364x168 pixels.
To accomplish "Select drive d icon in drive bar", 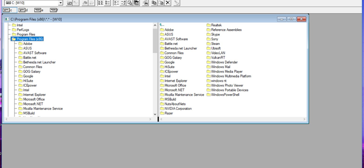I will pos(22,10).
